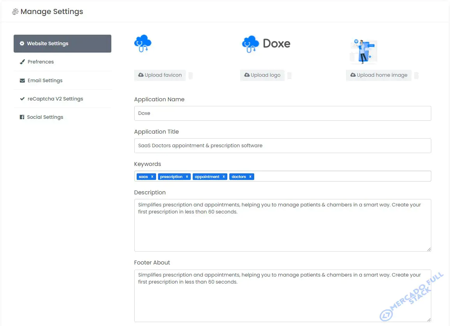This screenshot has height=326, width=450.
Task: Click the Doxe logo image
Action: (x=266, y=44)
